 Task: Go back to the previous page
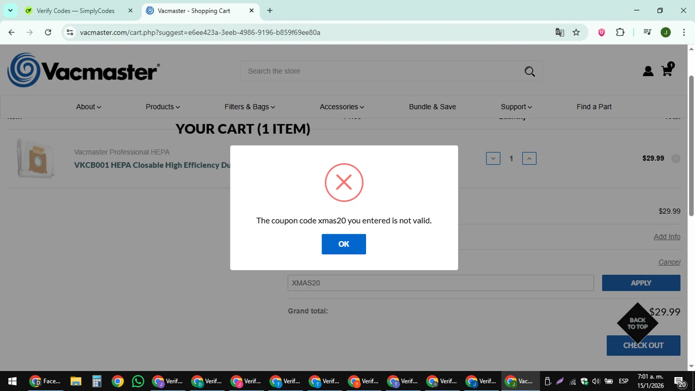[12, 32]
